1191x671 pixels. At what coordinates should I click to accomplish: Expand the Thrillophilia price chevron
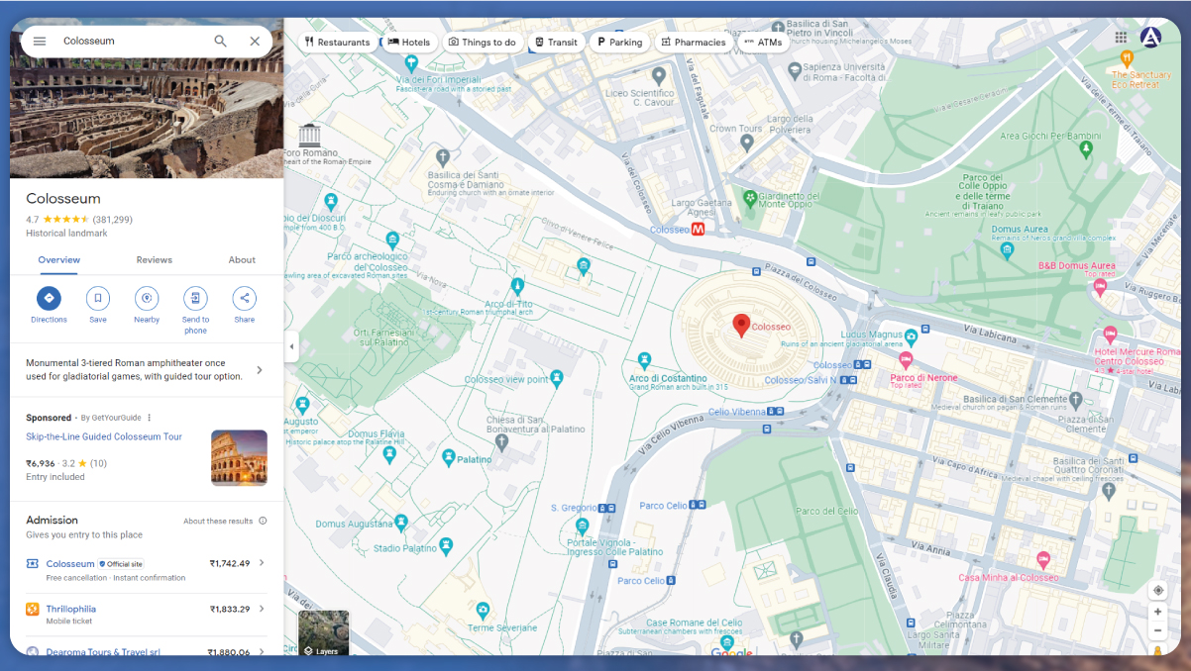click(x=262, y=609)
